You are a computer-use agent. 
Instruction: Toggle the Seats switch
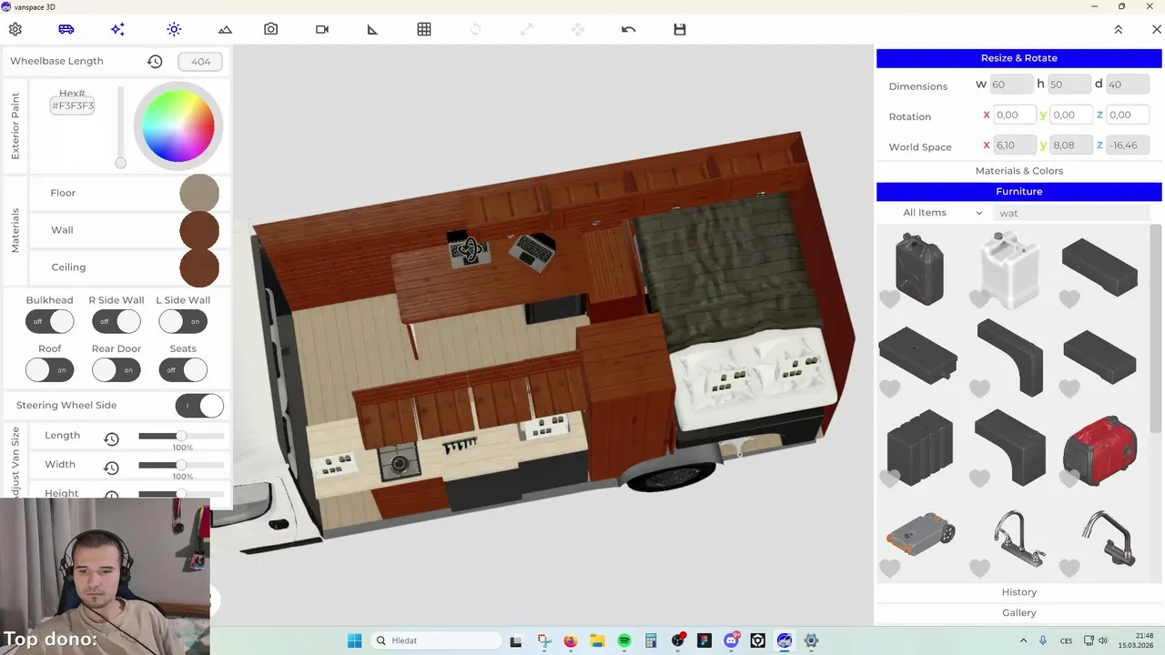click(183, 370)
